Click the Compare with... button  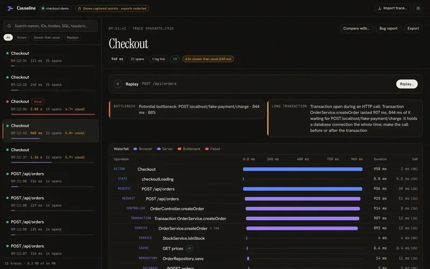(x=356, y=29)
